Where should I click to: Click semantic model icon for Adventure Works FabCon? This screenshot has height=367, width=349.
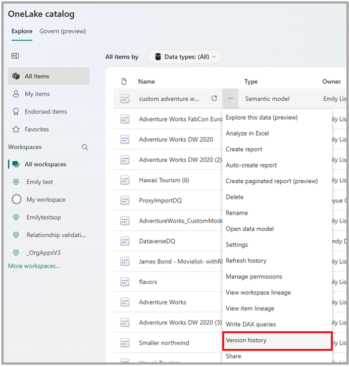pyautogui.click(x=125, y=119)
